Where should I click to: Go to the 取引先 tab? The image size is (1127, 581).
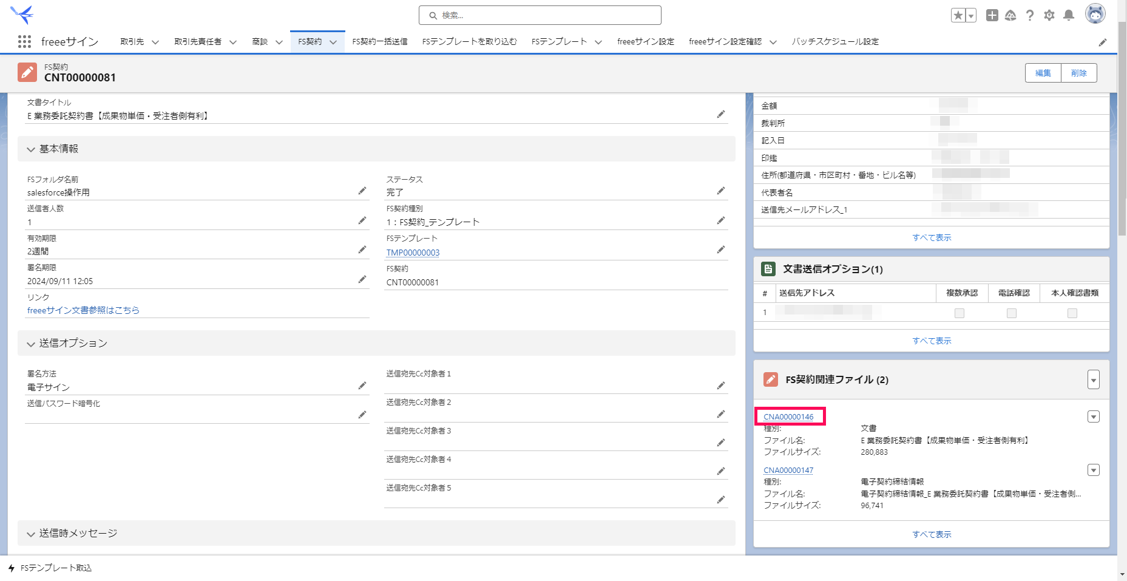click(x=132, y=42)
